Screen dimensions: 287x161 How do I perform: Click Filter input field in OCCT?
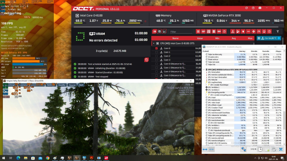pyautogui.click(x=181, y=32)
